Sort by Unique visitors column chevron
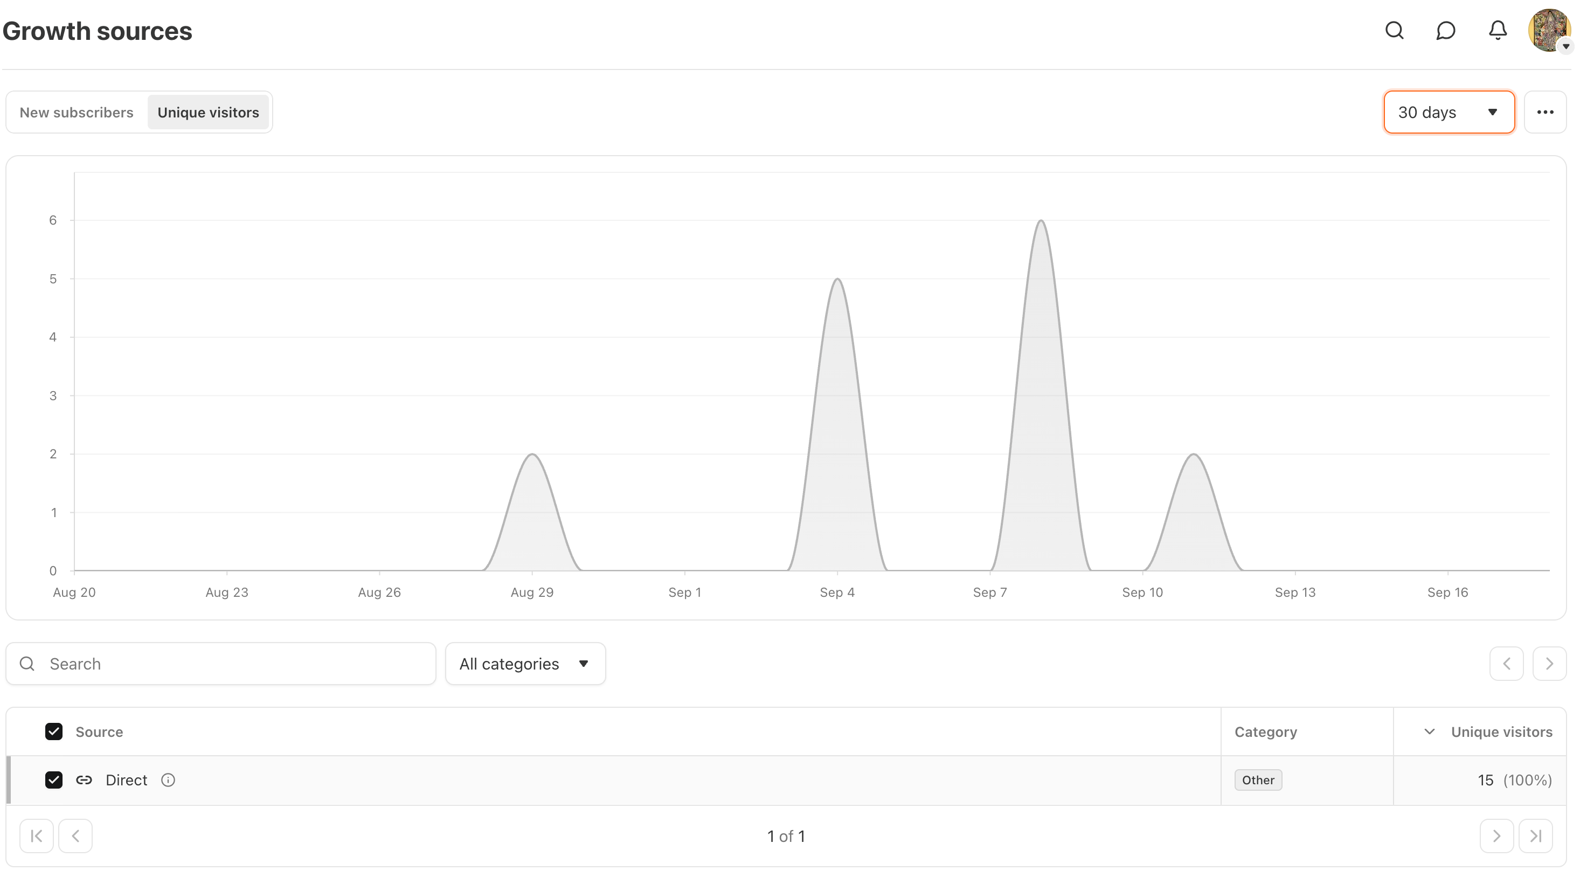This screenshot has height=878, width=1580. coord(1429,731)
